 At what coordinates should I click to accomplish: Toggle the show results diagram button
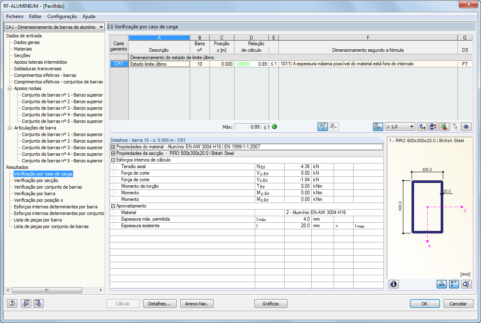322,127
